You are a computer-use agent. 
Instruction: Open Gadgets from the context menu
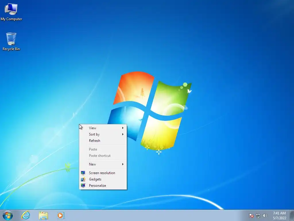[x=103, y=179]
